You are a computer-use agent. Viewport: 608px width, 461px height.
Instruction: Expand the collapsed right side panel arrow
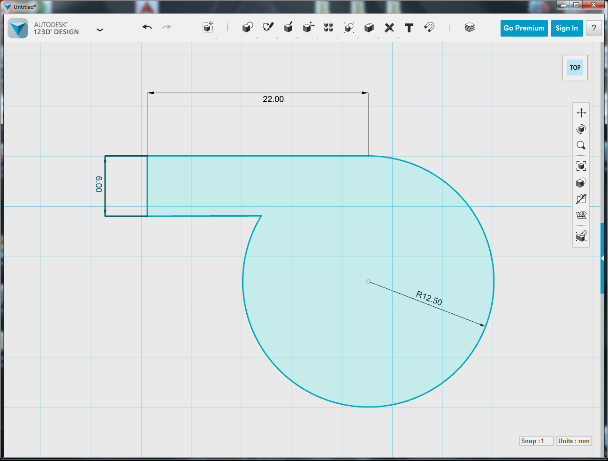(x=602, y=258)
